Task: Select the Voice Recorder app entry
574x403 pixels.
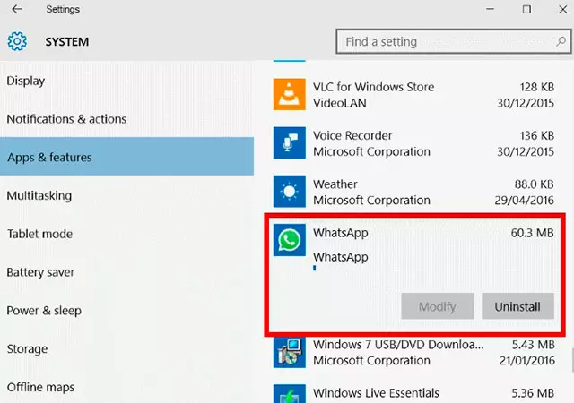Action: tap(413, 143)
